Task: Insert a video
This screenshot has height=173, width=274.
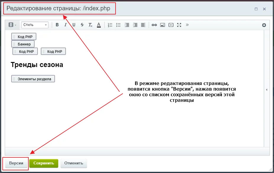Action: coord(171,25)
